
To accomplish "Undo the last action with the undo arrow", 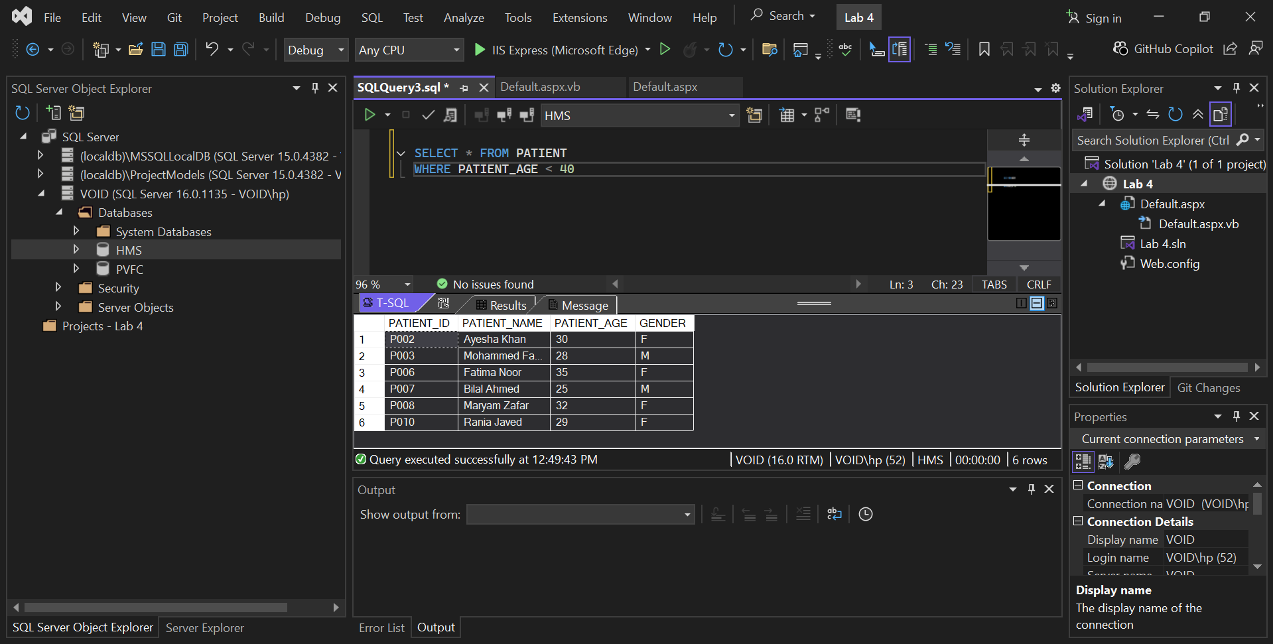I will click(212, 50).
